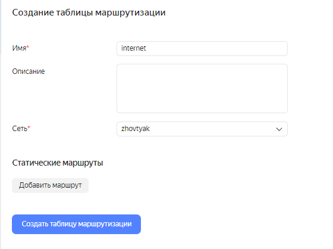This screenshot has height=249, width=333.
Task: Click inside the Описание text area
Action: (202, 88)
